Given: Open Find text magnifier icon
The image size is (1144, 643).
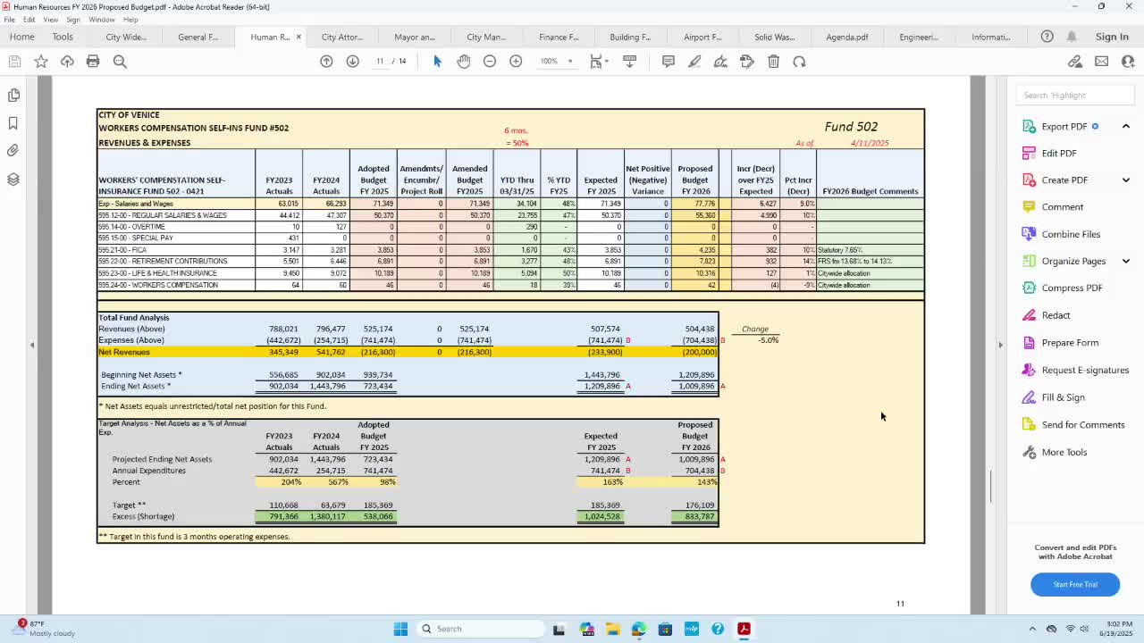Looking at the screenshot, I should (x=120, y=61).
